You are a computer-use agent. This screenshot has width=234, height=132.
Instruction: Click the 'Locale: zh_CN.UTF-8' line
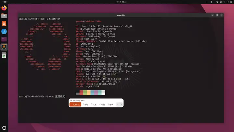87,86
